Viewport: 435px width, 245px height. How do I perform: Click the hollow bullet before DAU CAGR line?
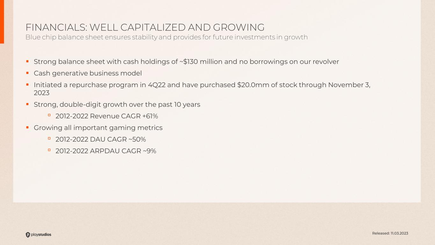coord(49,138)
